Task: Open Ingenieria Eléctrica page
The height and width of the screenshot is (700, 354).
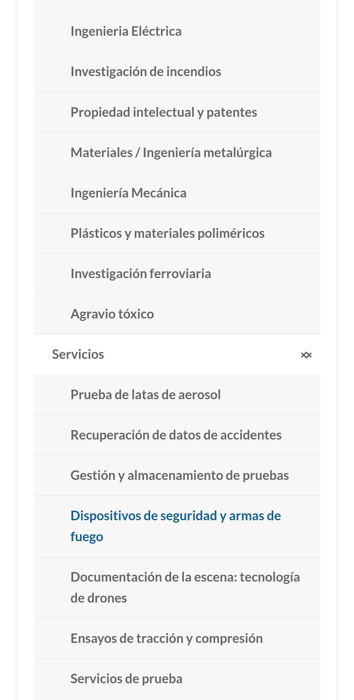Action: (126, 31)
